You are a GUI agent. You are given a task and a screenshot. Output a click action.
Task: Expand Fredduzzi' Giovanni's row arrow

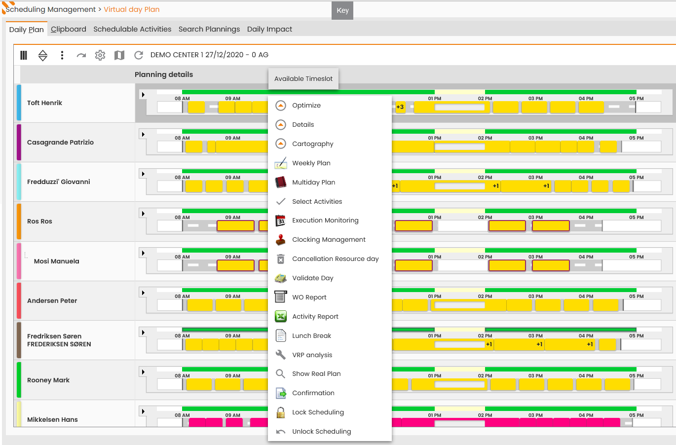pyautogui.click(x=143, y=174)
